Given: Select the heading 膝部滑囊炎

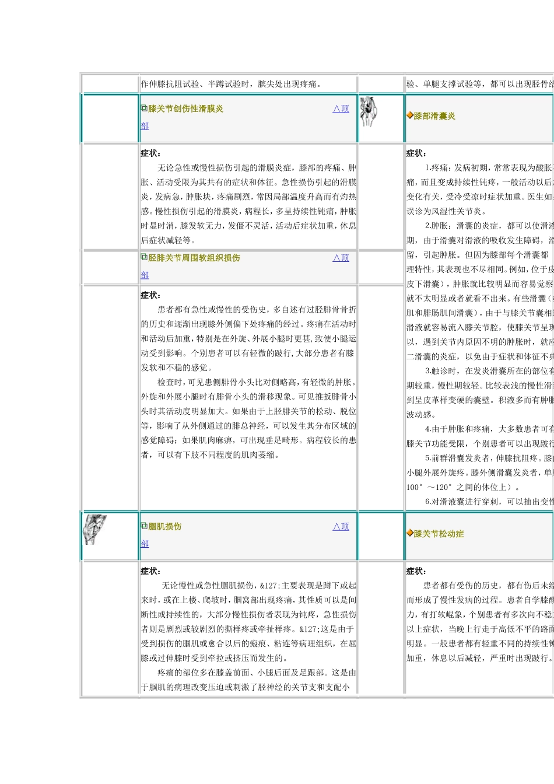Looking at the screenshot, I should click(x=434, y=116).
